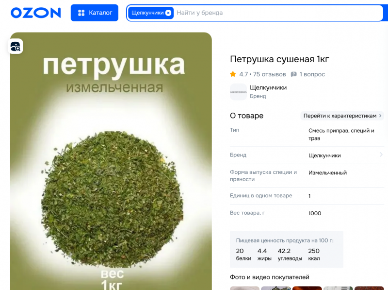Click the main петрушка product image

pos(111,161)
